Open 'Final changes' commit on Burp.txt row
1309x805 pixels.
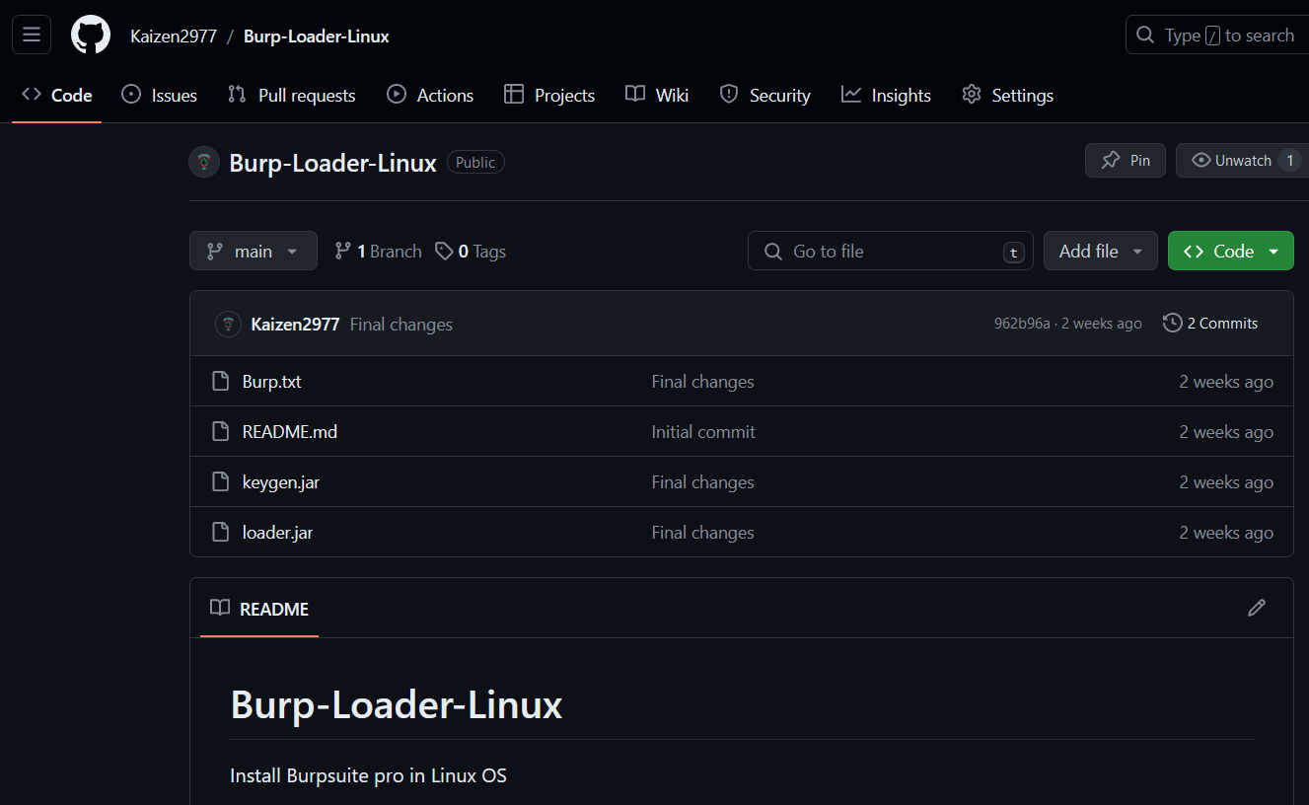(702, 382)
